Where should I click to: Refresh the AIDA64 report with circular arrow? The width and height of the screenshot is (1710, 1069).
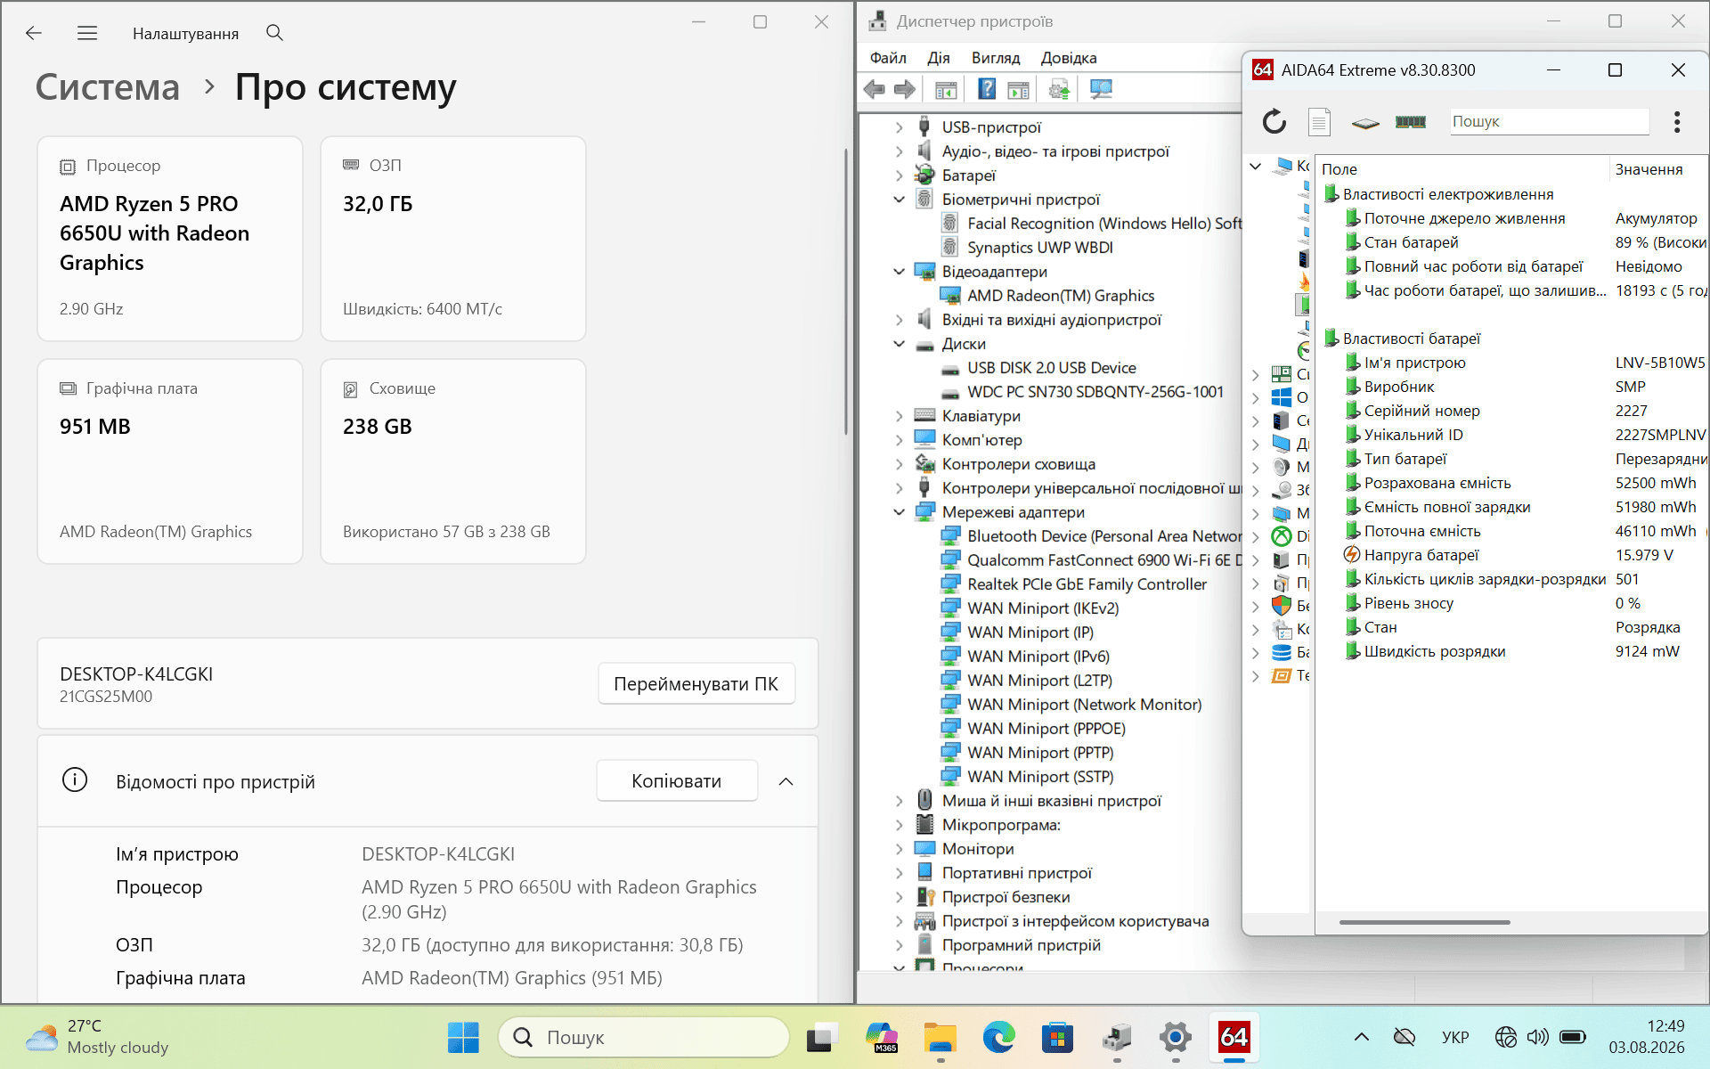tap(1274, 121)
